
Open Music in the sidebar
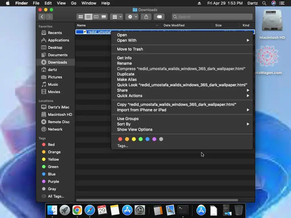pos(56,85)
